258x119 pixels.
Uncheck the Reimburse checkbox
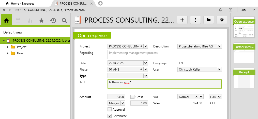pyautogui.click(x=110, y=116)
